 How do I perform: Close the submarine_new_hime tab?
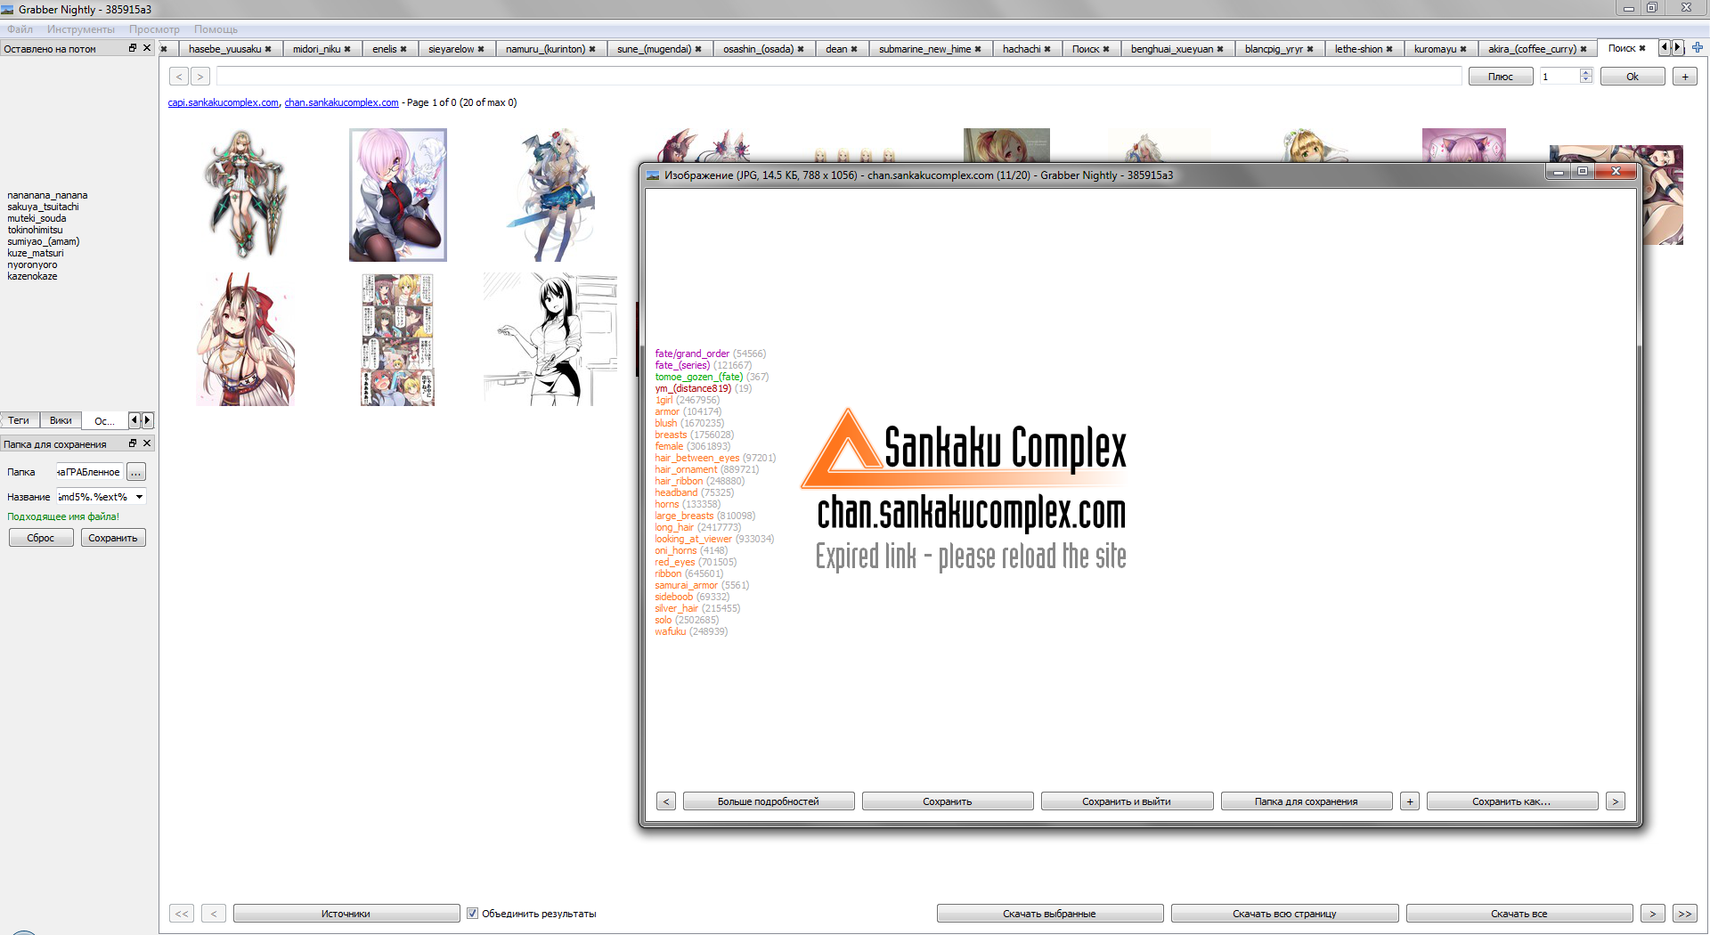coord(978,49)
